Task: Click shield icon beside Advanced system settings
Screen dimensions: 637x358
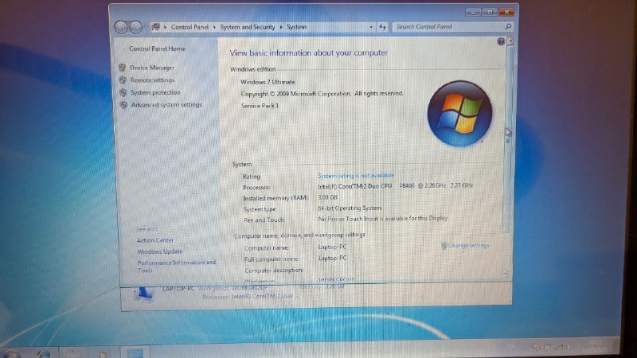Action: click(124, 105)
